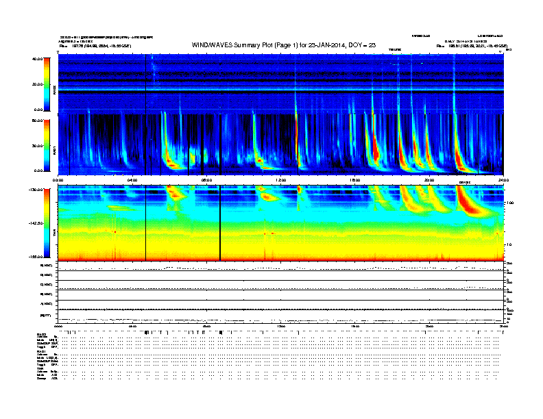
Task: Select the -155.00 label on TNR scale
Action: 36,257
